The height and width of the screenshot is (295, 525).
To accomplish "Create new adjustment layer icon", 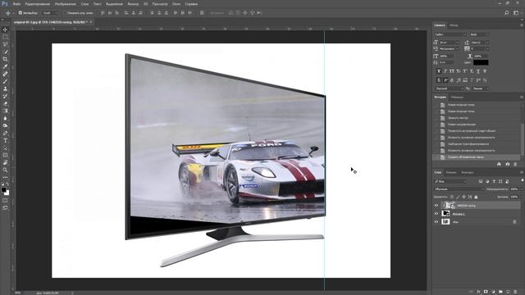I will coord(493,292).
